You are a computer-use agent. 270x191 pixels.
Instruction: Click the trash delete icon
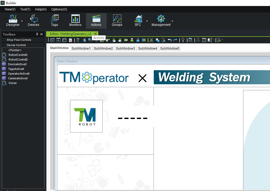[x=78, y=40]
